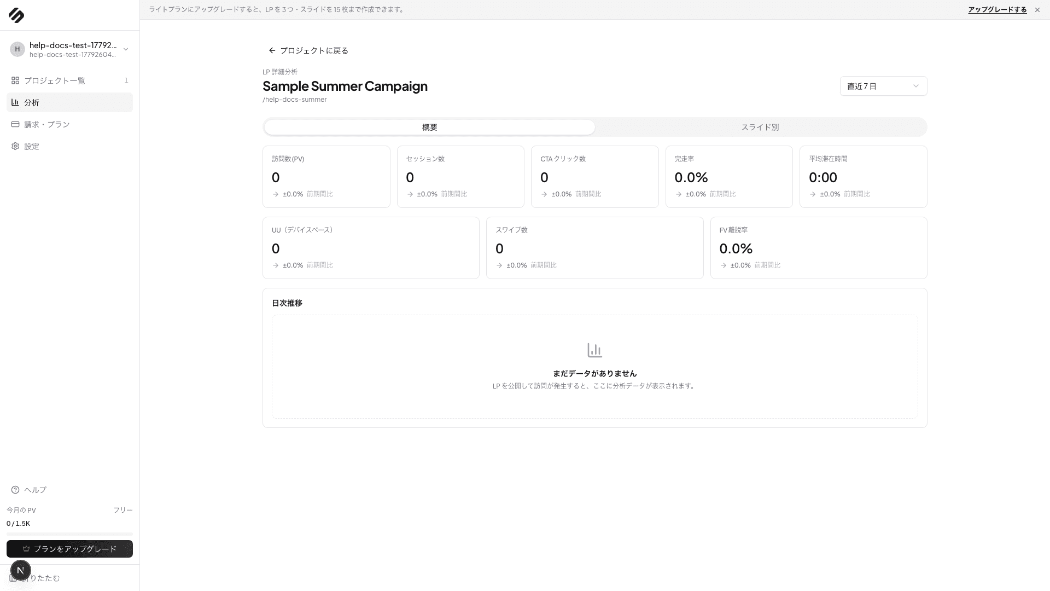1050x591 pixels.
Task: Select 分析 in the sidebar
Action: click(x=69, y=102)
